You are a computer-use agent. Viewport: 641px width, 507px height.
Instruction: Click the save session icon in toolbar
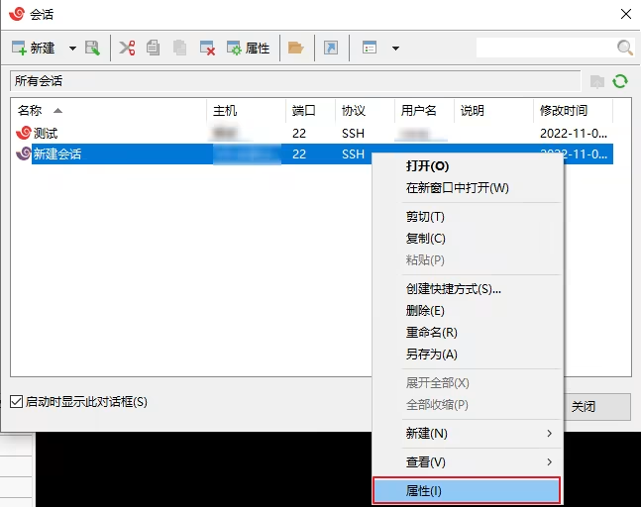pos(92,49)
